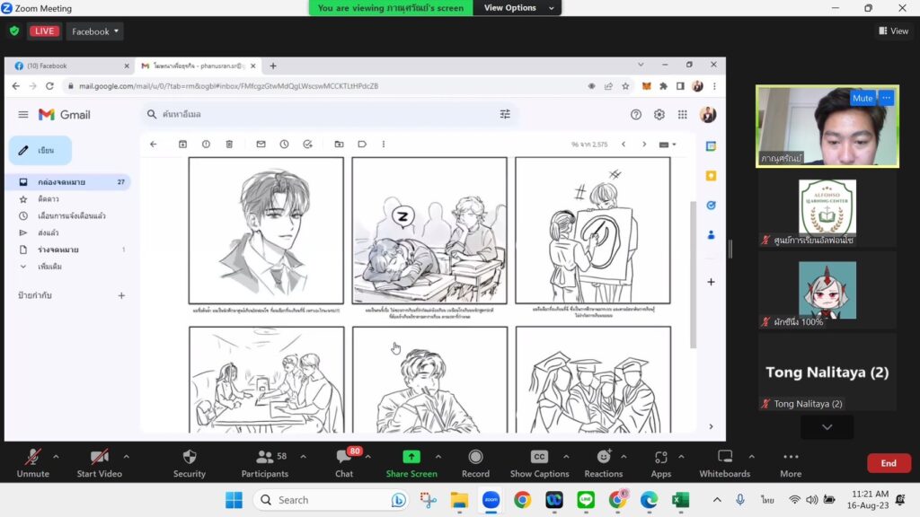Click the green Share Screen button

coord(411,457)
